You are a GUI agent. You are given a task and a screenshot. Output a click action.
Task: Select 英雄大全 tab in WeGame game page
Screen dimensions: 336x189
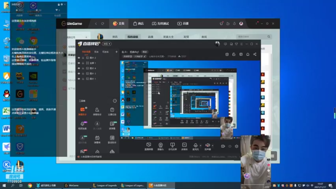coord(168,37)
